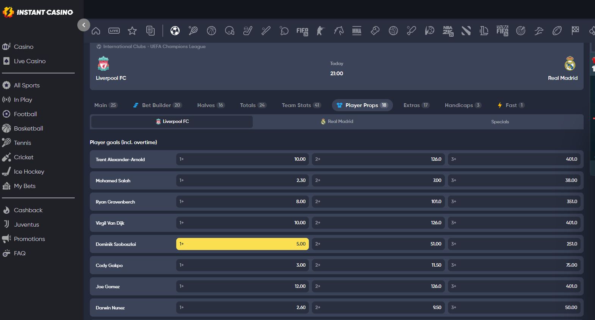Open Promotions in sidebar
This screenshot has width=595, height=320.
(29, 239)
